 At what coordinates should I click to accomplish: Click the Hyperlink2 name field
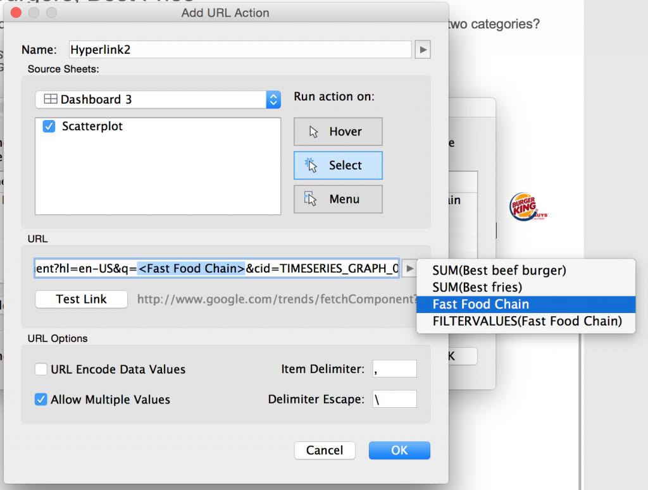(x=240, y=49)
